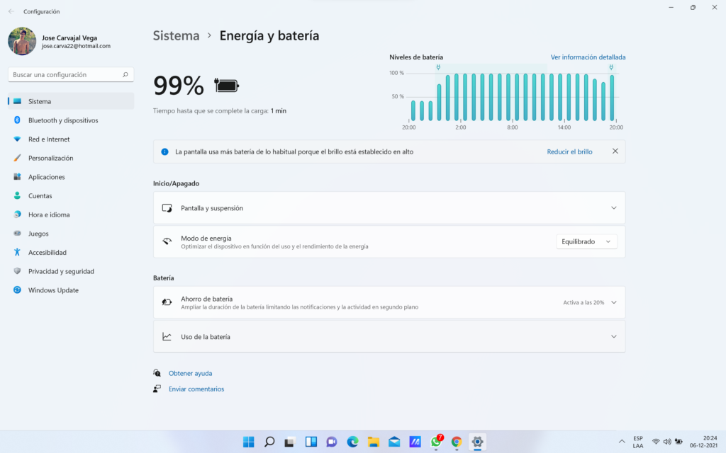The image size is (726, 453).
Task: Click the Obtener ayuda link
Action: 190,373
